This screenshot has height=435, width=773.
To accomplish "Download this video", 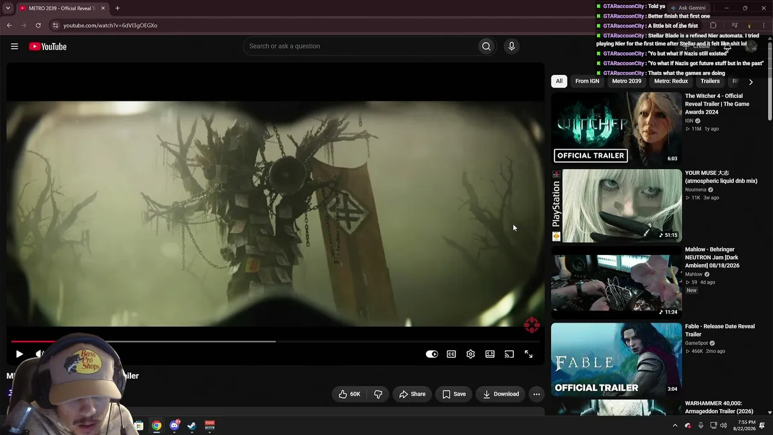I will (501, 394).
